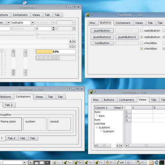Increase the spin box showing 0
This screenshot has width=165, height=165.
tap(53, 28)
